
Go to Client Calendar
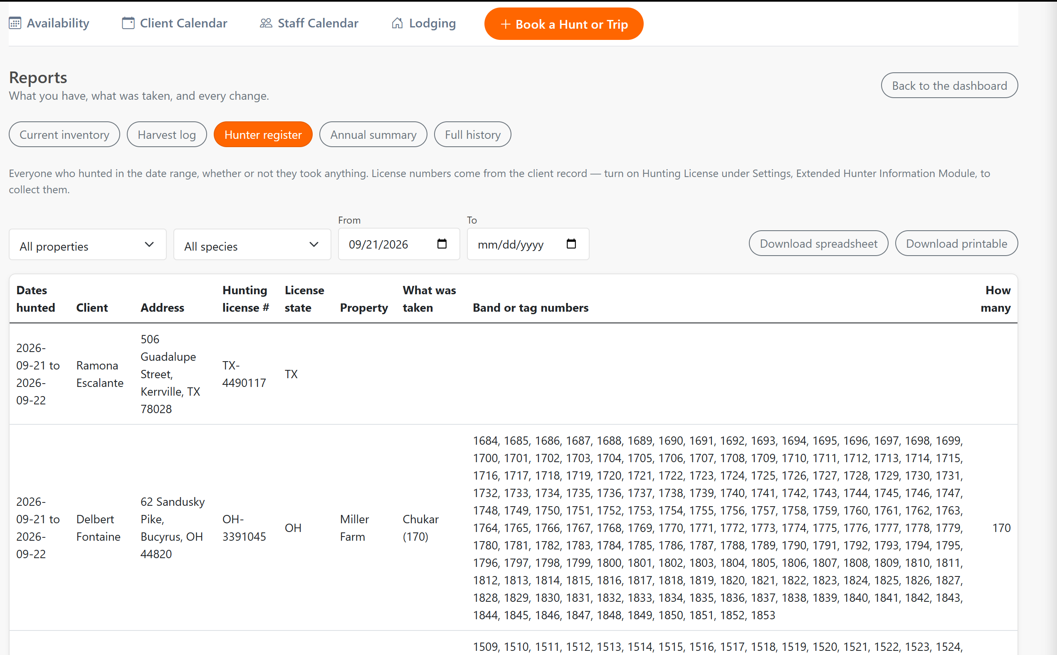174,23
